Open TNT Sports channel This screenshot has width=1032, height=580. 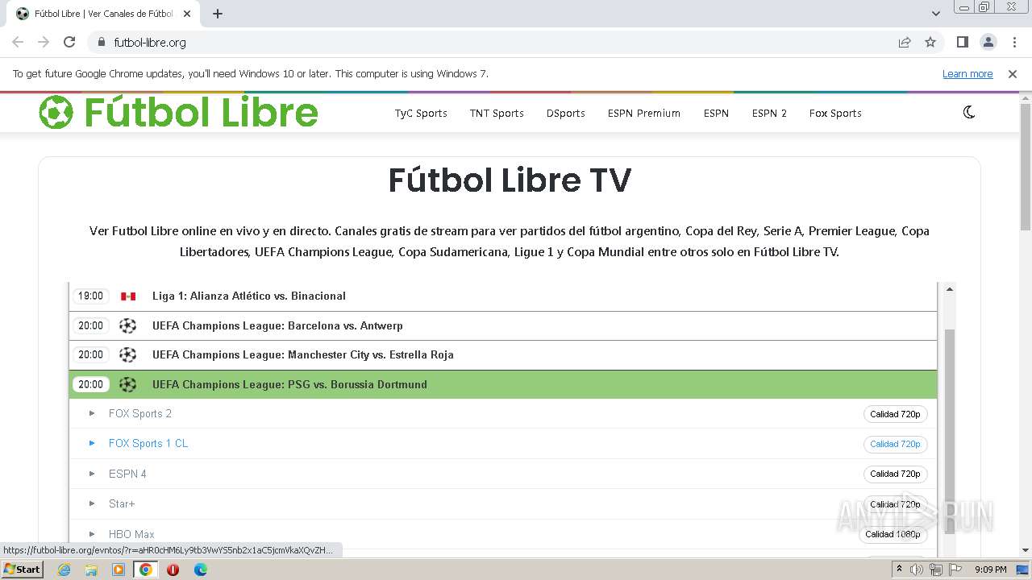497,113
